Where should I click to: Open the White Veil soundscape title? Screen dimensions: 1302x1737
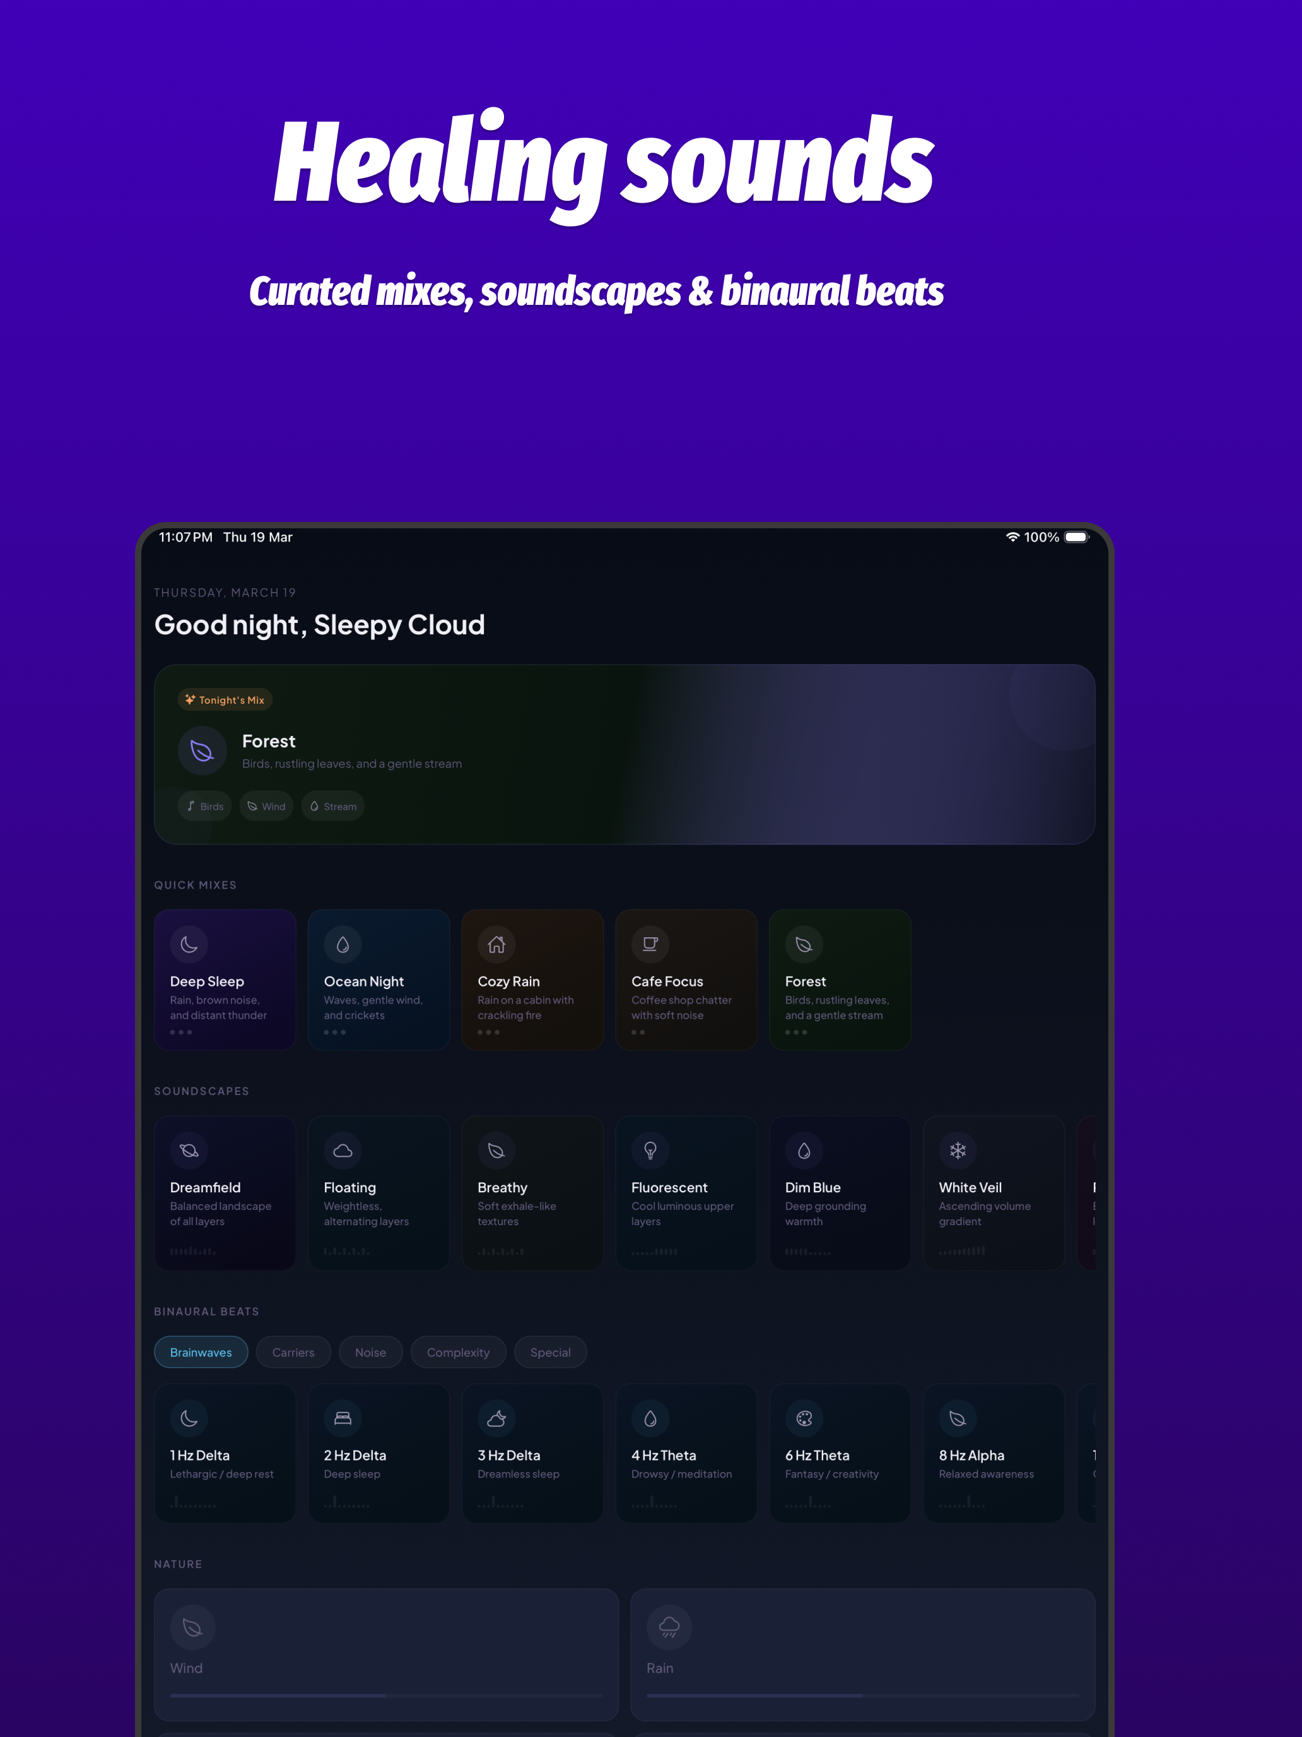[970, 1187]
